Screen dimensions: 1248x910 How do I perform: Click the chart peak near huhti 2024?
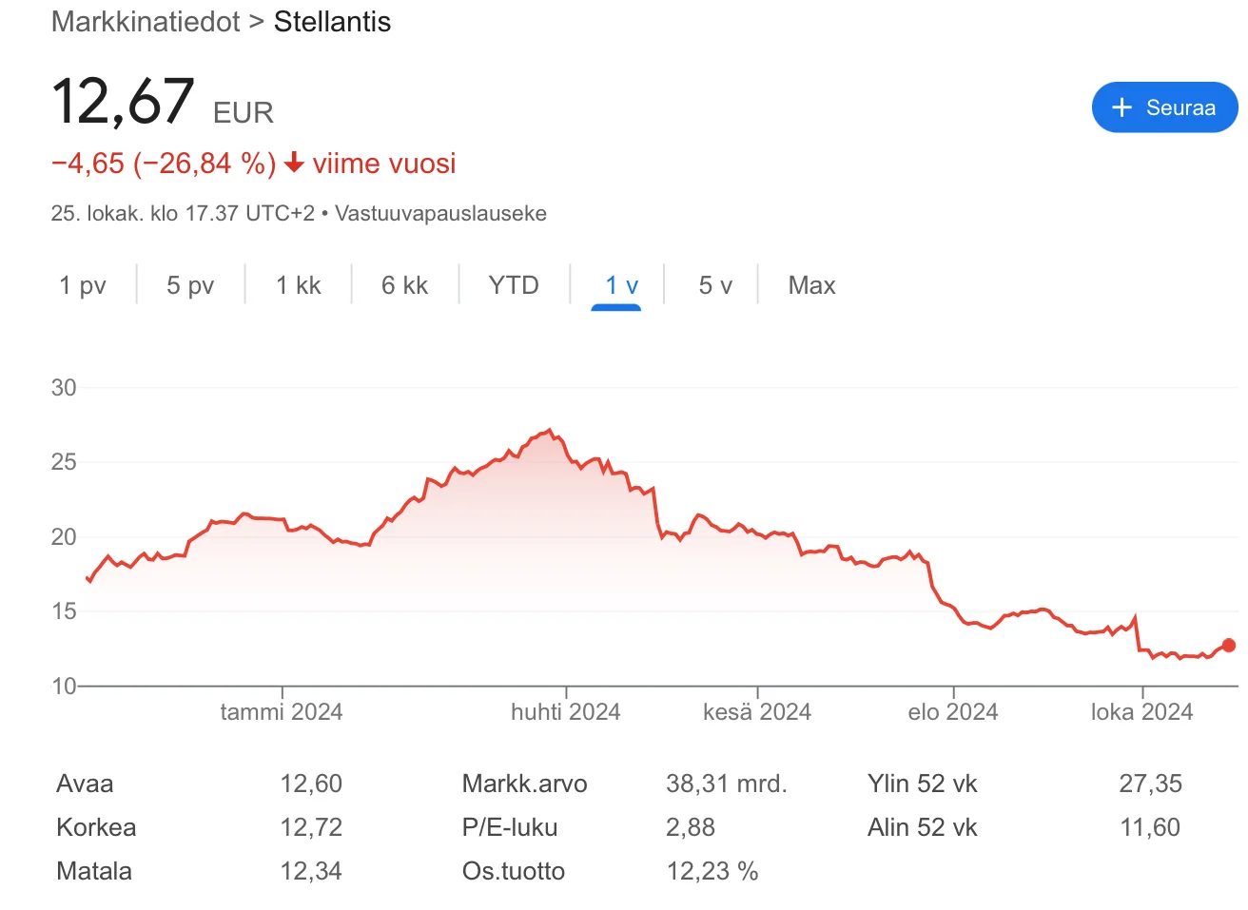(x=550, y=431)
